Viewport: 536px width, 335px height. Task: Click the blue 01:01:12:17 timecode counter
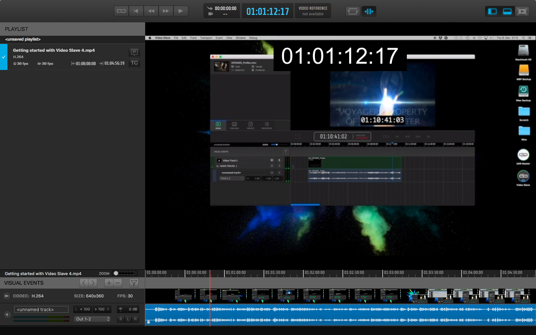pyautogui.click(x=268, y=11)
